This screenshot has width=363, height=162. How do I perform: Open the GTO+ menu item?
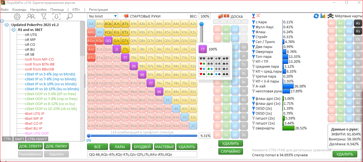coord(76,9)
